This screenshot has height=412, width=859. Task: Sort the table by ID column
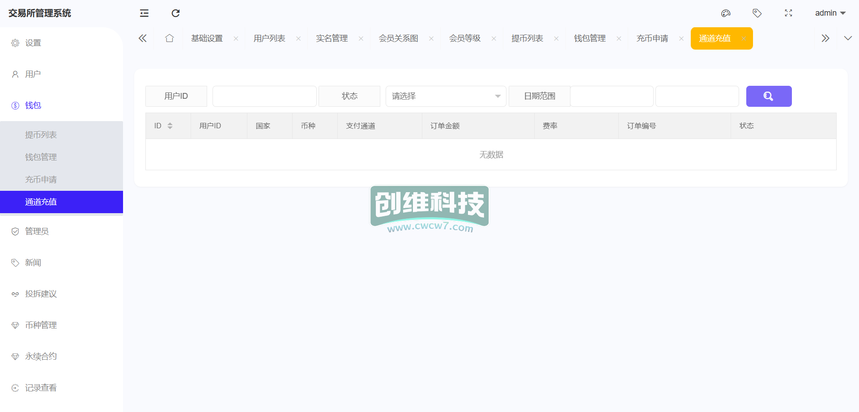pos(170,126)
